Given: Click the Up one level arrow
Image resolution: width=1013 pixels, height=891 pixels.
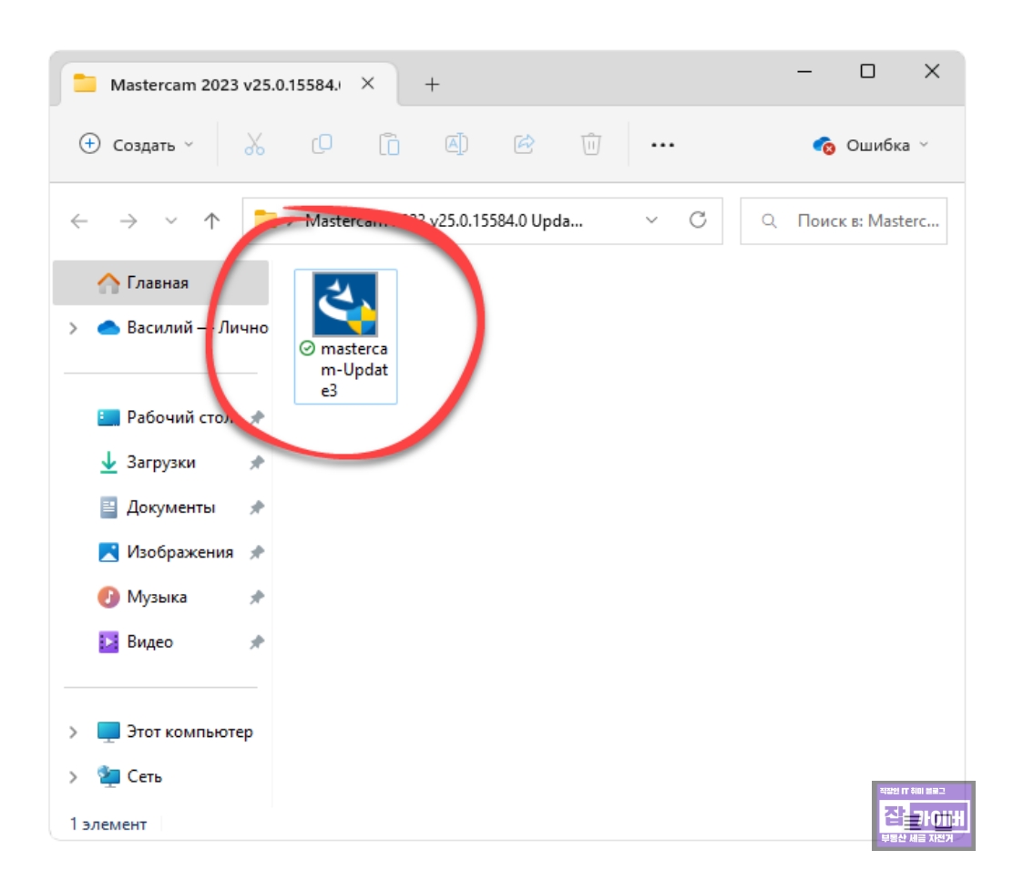Looking at the screenshot, I should [212, 221].
